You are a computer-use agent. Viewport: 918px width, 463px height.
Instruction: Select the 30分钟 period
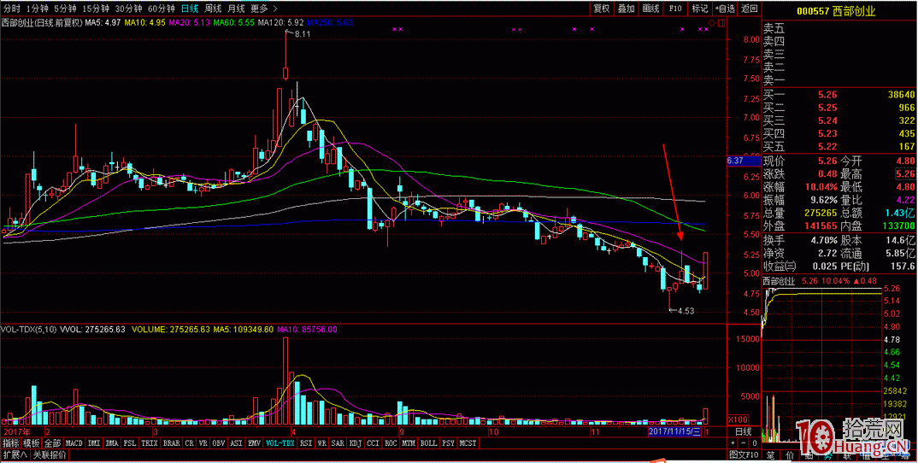(x=128, y=9)
